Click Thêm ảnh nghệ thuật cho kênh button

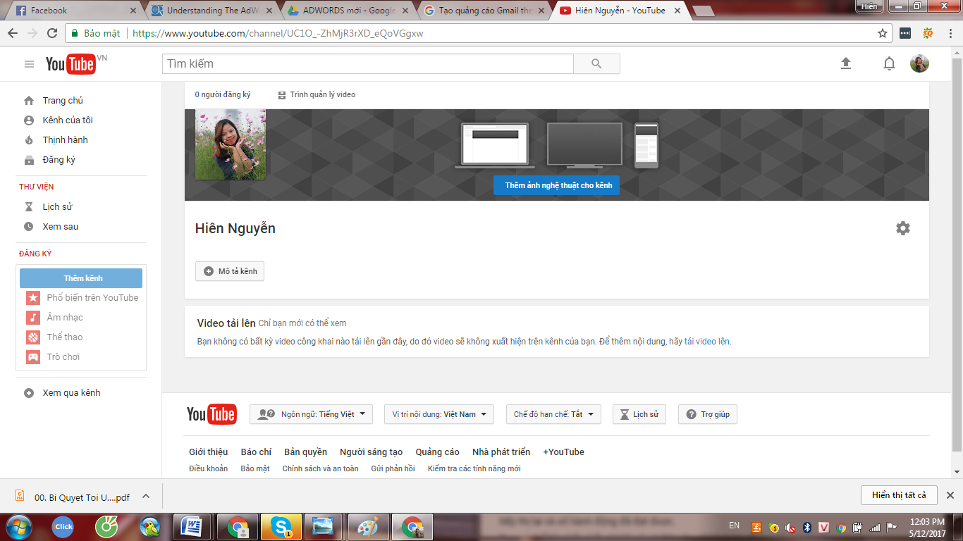click(556, 185)
